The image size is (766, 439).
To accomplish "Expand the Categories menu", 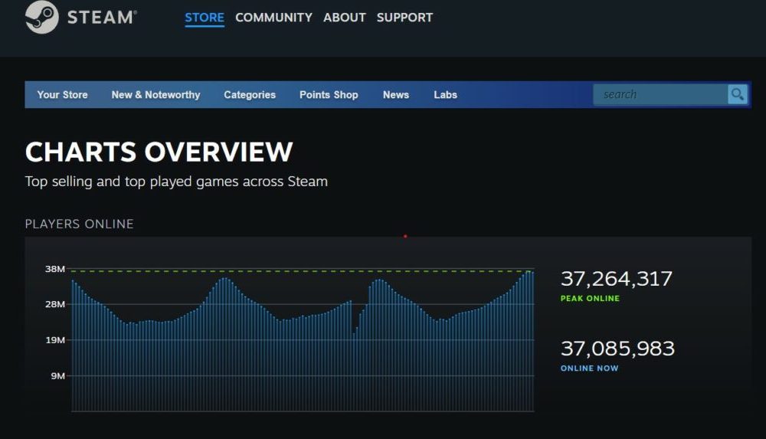I will coord(250,95).
